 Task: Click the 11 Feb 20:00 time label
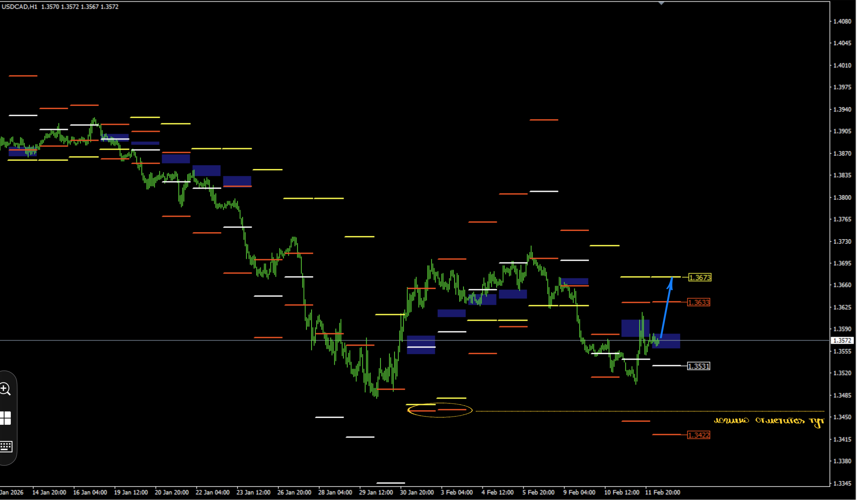coord(663,492)
